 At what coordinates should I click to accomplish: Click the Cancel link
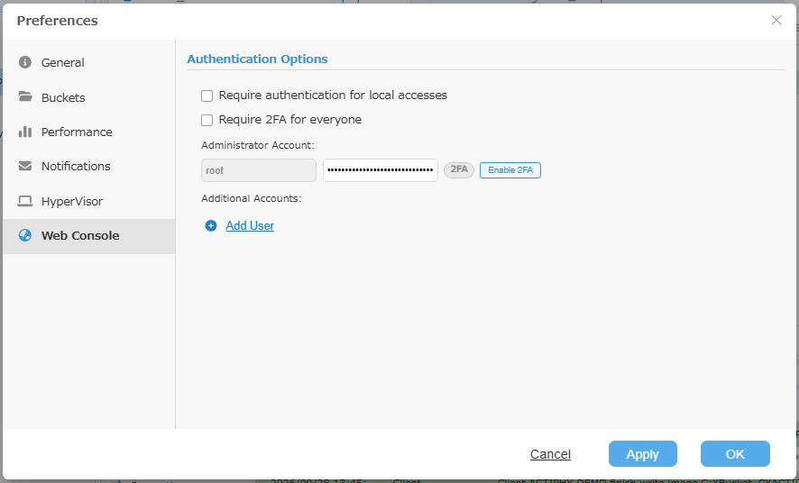click(550, 454)
